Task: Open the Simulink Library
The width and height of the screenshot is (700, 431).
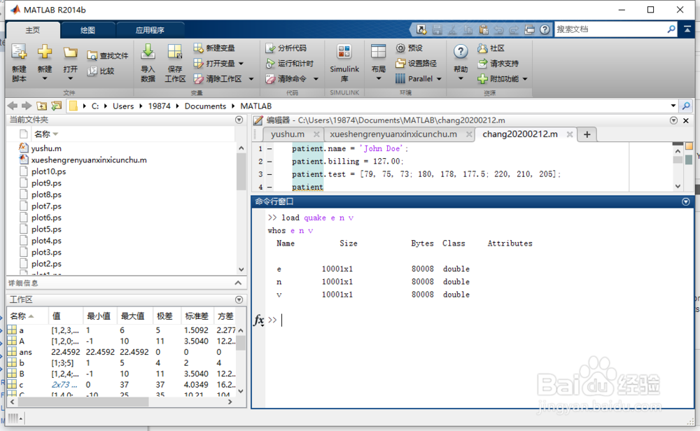Action: [x=344, y=64]
